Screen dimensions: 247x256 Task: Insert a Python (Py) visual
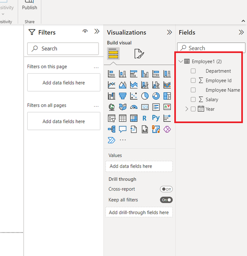click(x=156, y=118)
